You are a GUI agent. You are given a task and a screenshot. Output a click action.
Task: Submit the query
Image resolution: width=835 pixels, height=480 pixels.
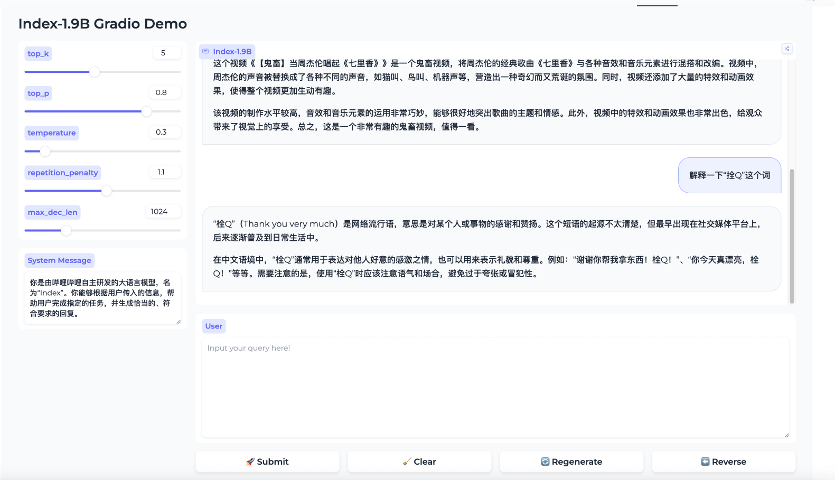(x=267, y=462)
